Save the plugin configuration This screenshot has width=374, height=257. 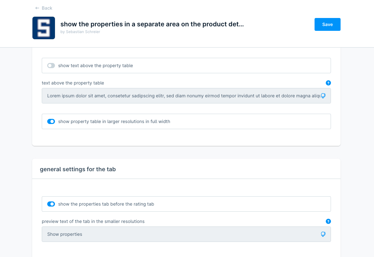[327, 24]
